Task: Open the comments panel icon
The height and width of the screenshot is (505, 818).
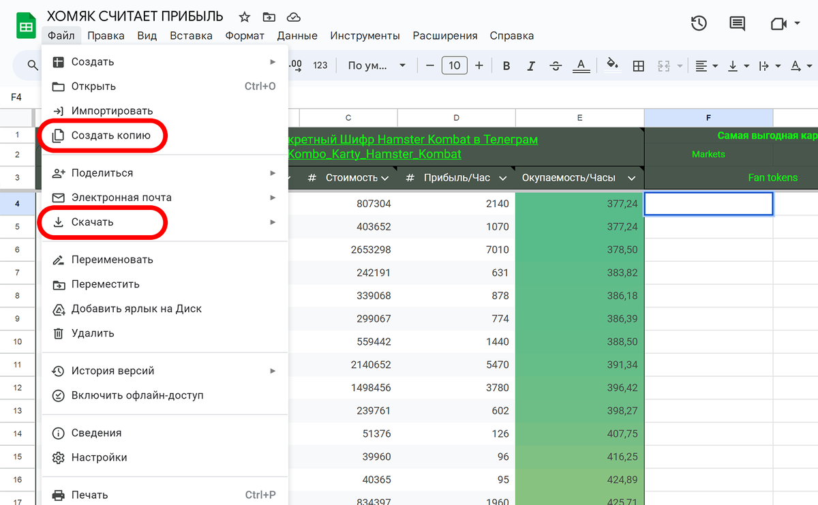Action: (x=737, y=24)
